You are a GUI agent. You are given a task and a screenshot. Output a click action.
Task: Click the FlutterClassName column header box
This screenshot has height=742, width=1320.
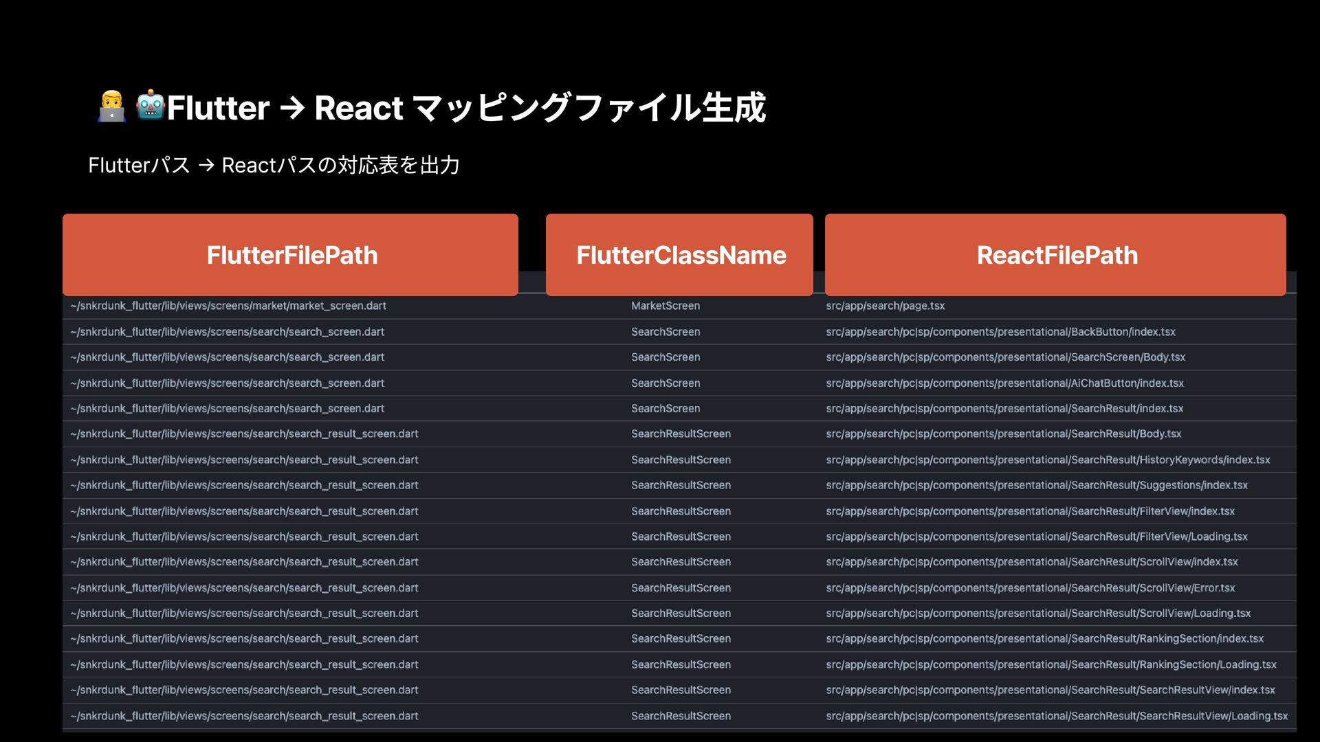pos(679,255)
